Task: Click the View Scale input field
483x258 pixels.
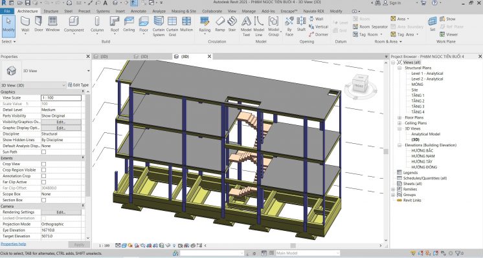Action: [61, 97]
